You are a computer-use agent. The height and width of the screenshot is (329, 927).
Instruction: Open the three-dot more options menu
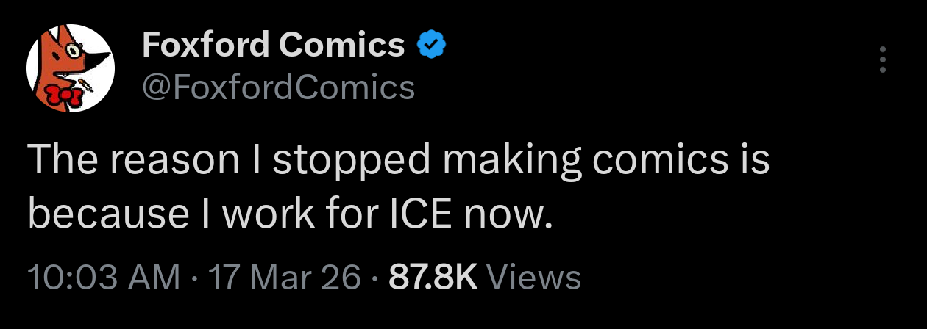[x=884, y=60]
